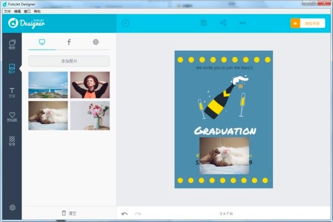Open the share design icon
Image resolution: width=333 pixels, height=222 pixels.
(x=223, y=23)
